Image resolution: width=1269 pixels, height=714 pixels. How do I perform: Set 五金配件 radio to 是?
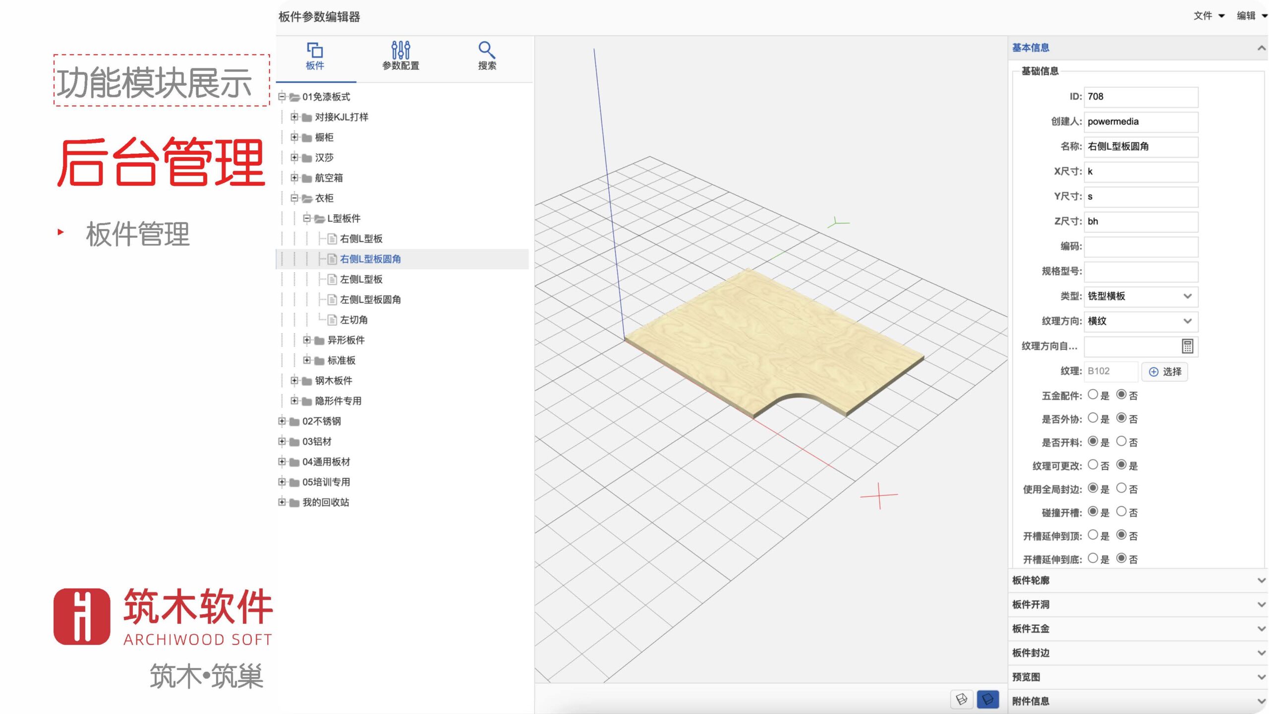click(x=1093, y=395)
